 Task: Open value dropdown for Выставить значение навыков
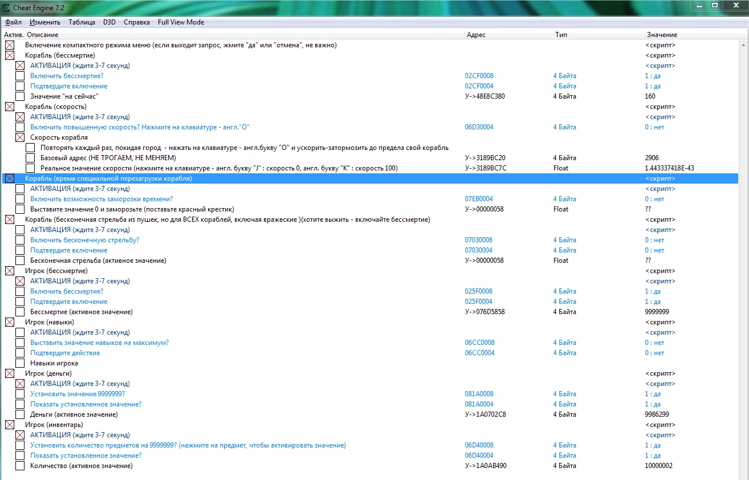[x=654, y=343]
